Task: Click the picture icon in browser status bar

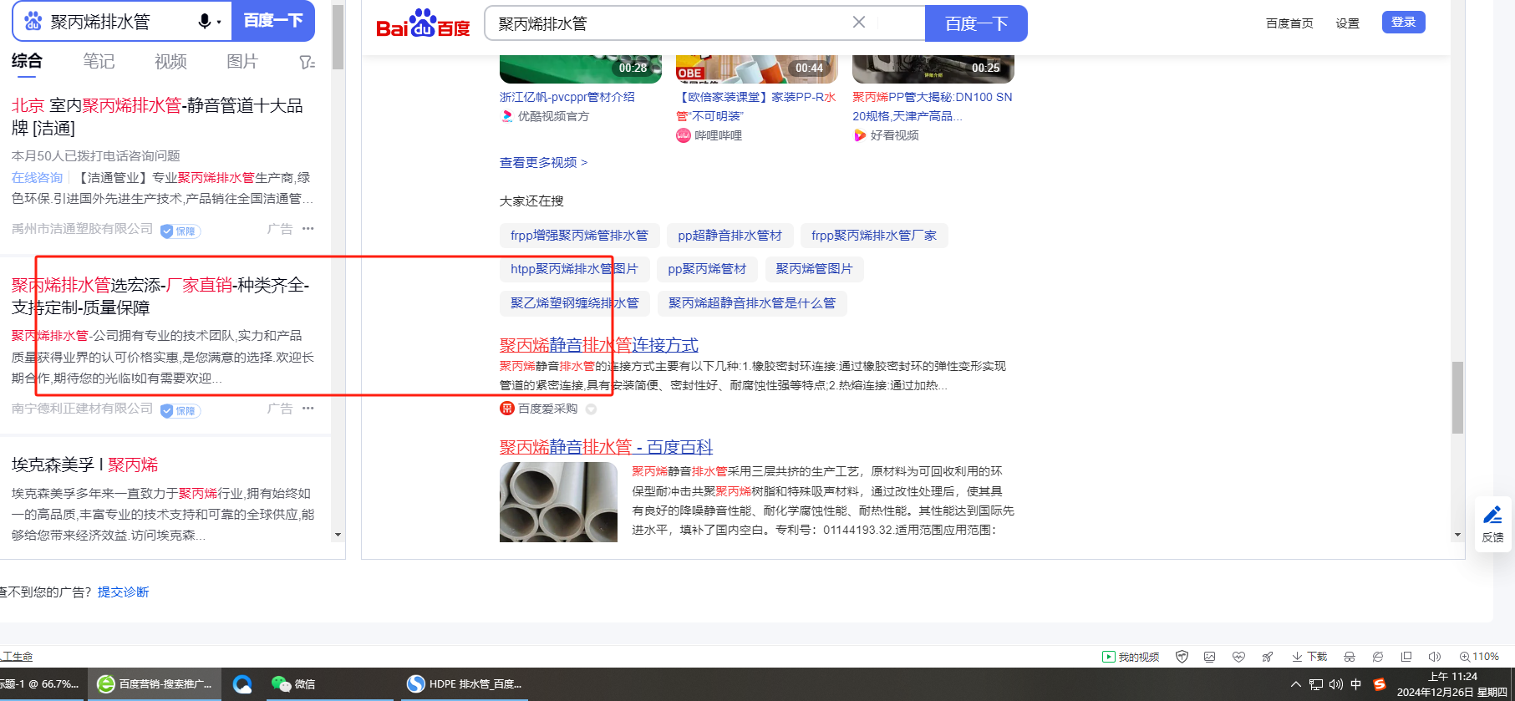Action: point(1209,657)
